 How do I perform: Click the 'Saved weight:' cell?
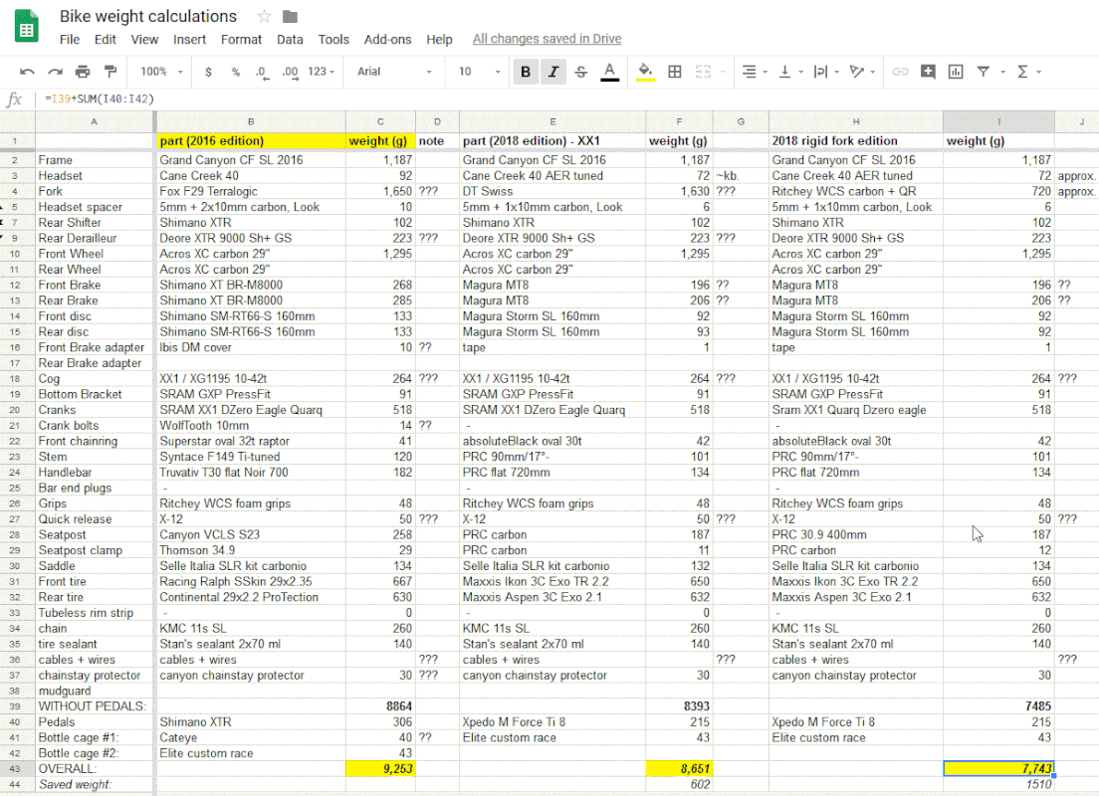click(95, 785)
